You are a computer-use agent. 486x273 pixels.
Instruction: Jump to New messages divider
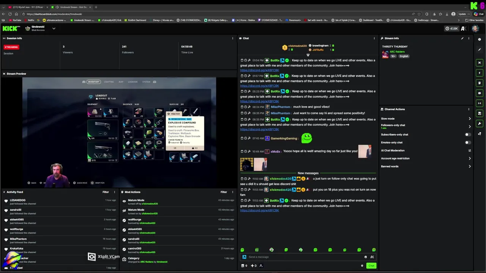308,173
